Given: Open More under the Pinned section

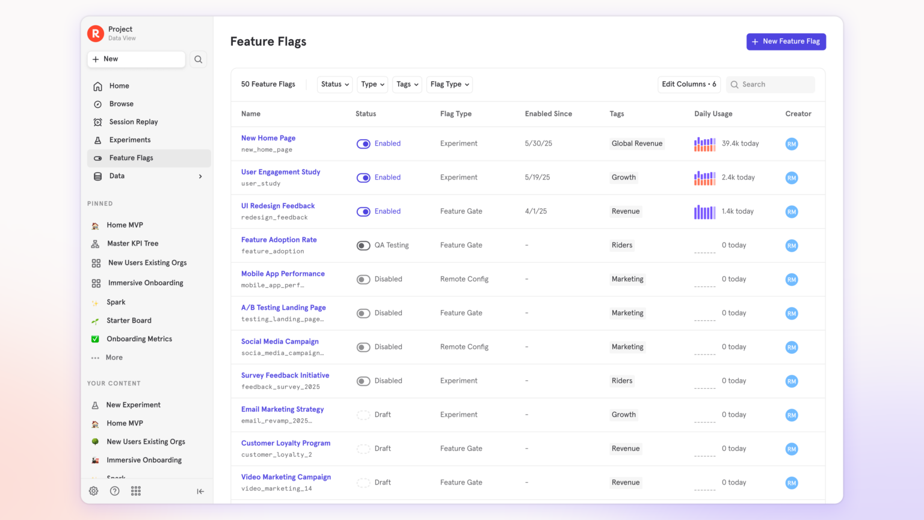Looking at the screenshot, I should 114,357.
